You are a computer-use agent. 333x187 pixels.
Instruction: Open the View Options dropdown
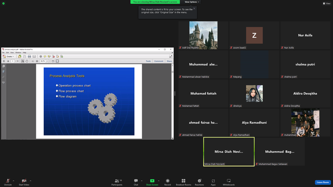coord(192,2)
